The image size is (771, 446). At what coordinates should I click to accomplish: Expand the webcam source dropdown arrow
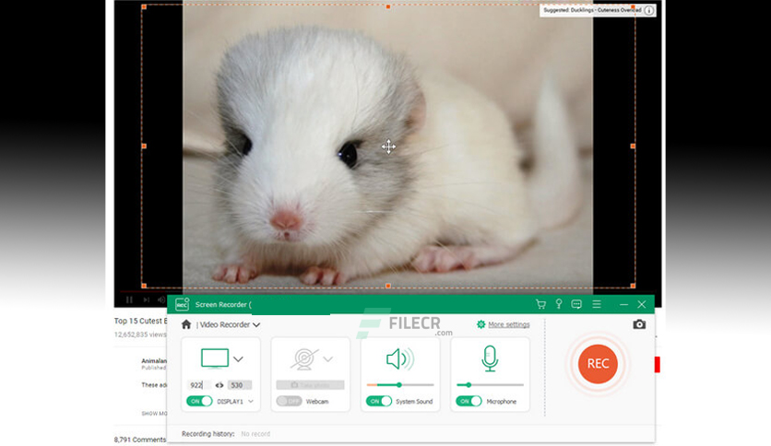point(328,359)
